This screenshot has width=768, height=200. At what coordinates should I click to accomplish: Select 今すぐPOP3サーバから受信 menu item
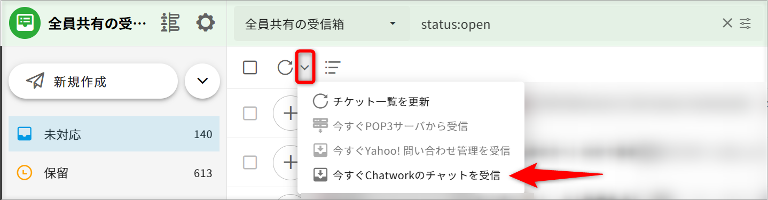point(411,126)
